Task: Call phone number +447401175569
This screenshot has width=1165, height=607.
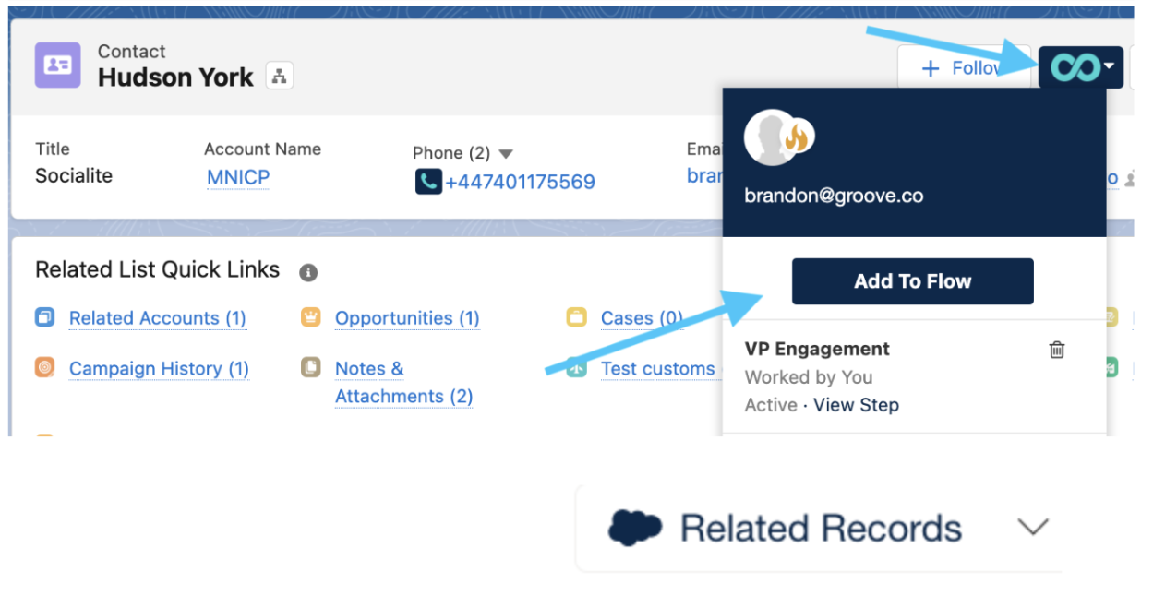Action: tap(520, 182)
